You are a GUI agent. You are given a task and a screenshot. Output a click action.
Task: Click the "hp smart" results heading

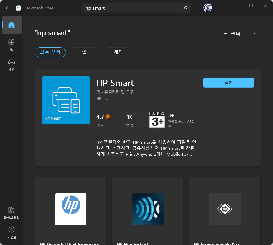click(x=52, y=33)
